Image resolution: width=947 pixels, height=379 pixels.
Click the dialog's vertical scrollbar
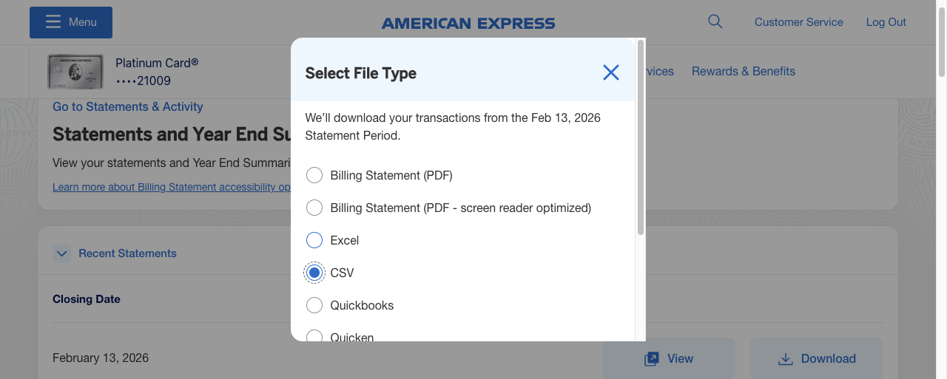pyautogui.click(x=641, y=137)
